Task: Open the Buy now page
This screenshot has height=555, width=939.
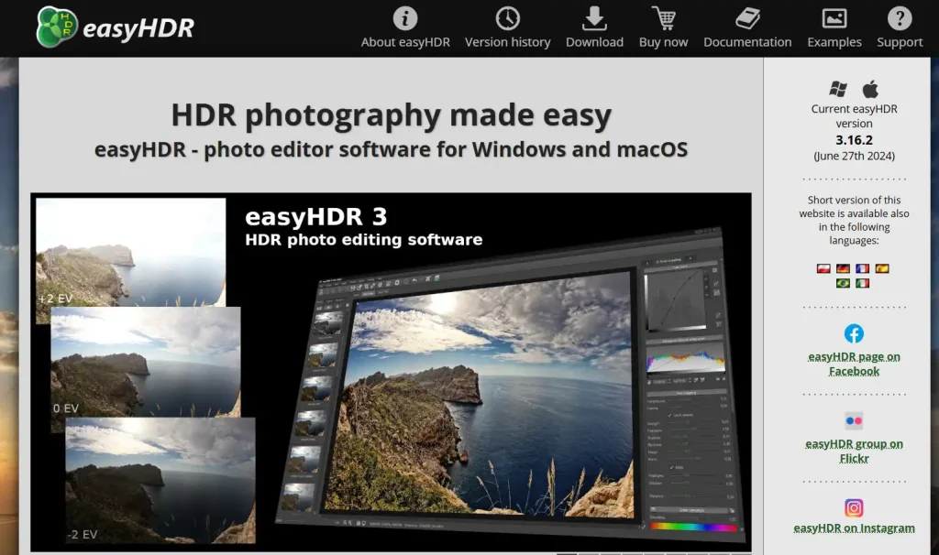Action: tap(664, 27)
